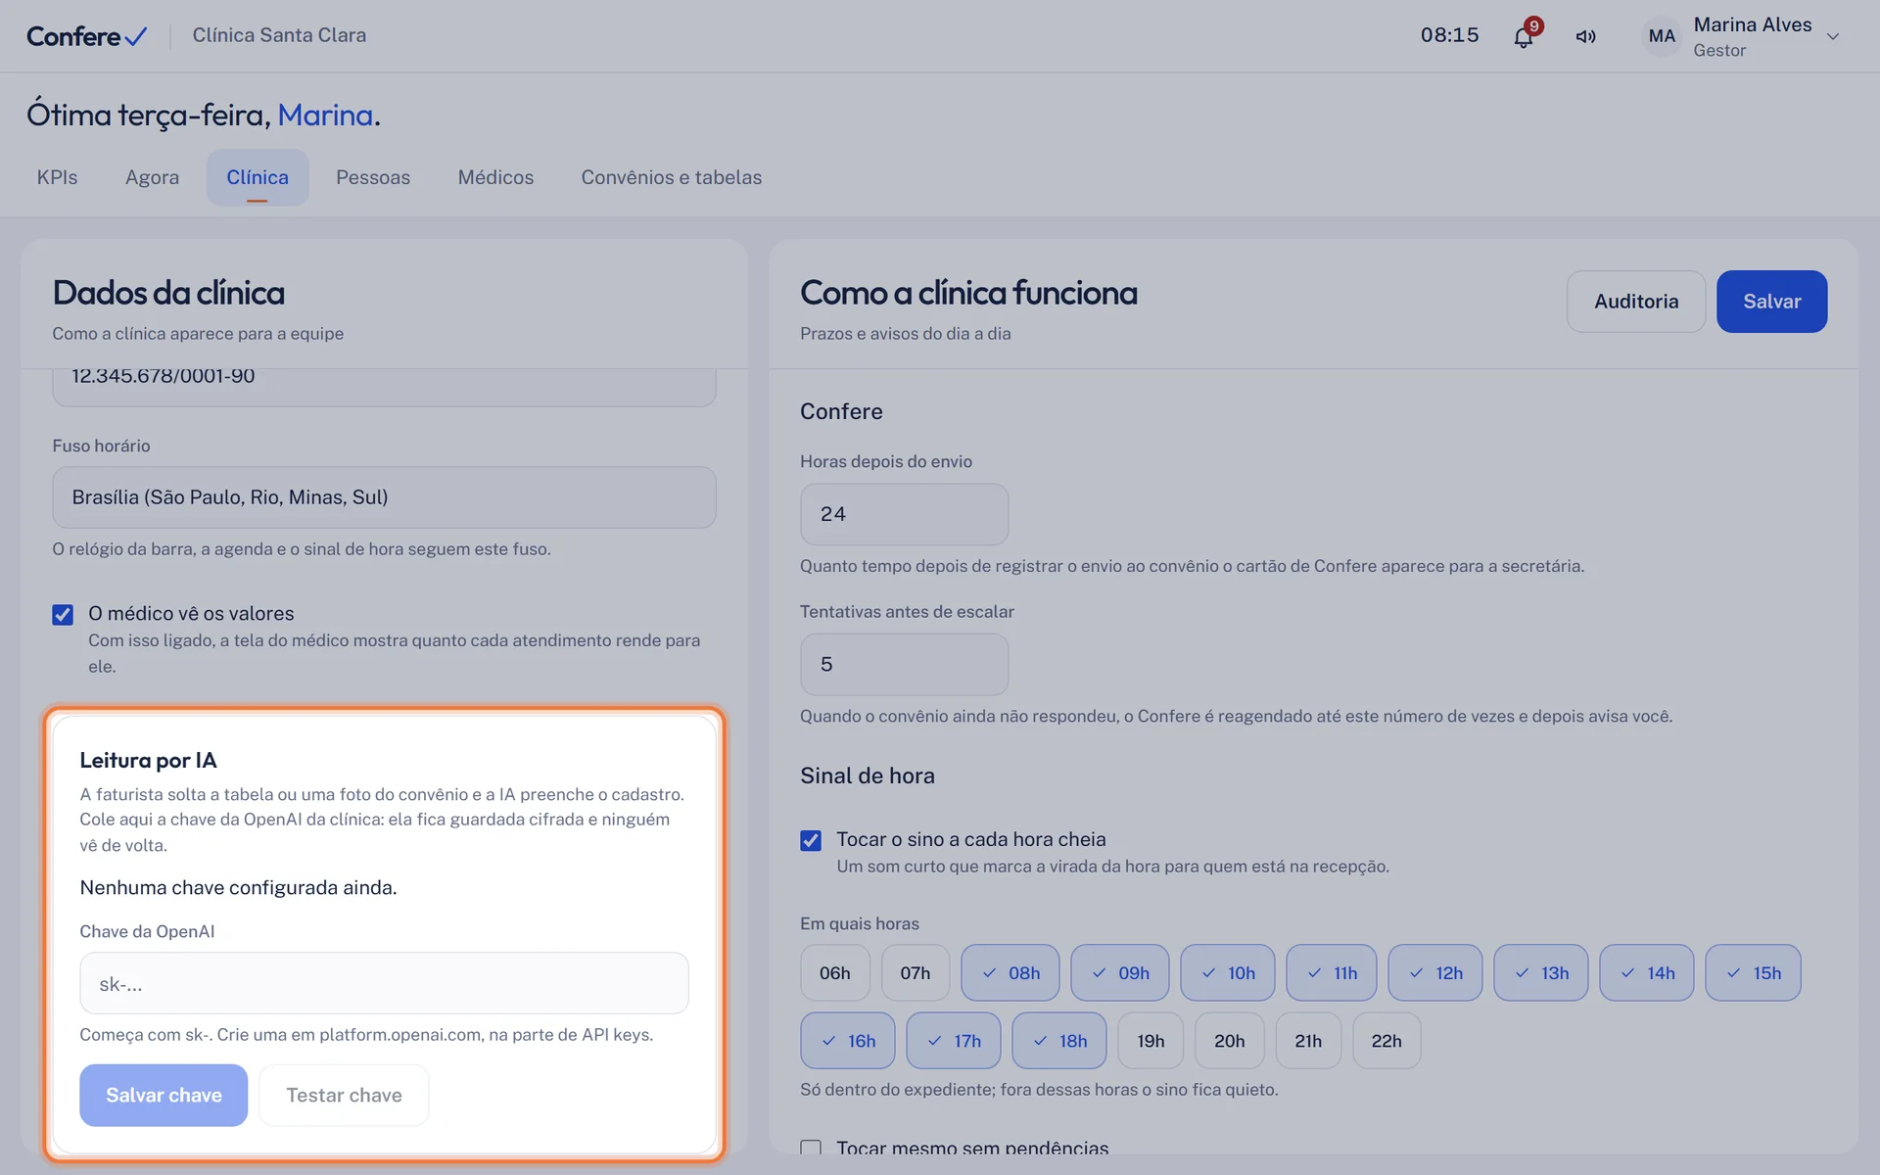Toggle the 16h hour chip
The image size is (1880, 1175).
pyautogui.click(x=848, y=1040)
